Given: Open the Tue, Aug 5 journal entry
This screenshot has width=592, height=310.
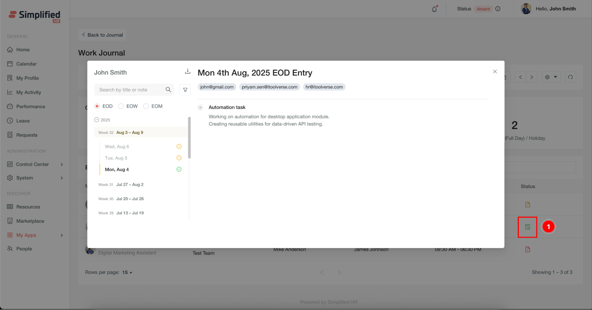Looking at the screenshot, I should (116, 158).
